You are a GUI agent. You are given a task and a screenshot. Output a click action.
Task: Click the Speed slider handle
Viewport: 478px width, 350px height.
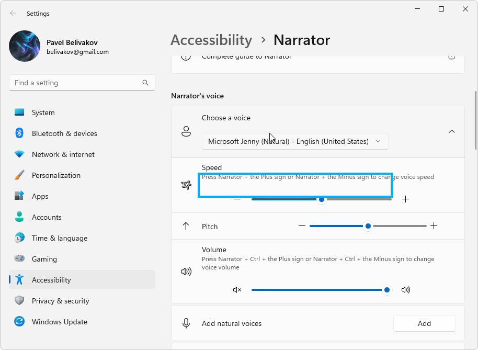click(x=321, y=199)
